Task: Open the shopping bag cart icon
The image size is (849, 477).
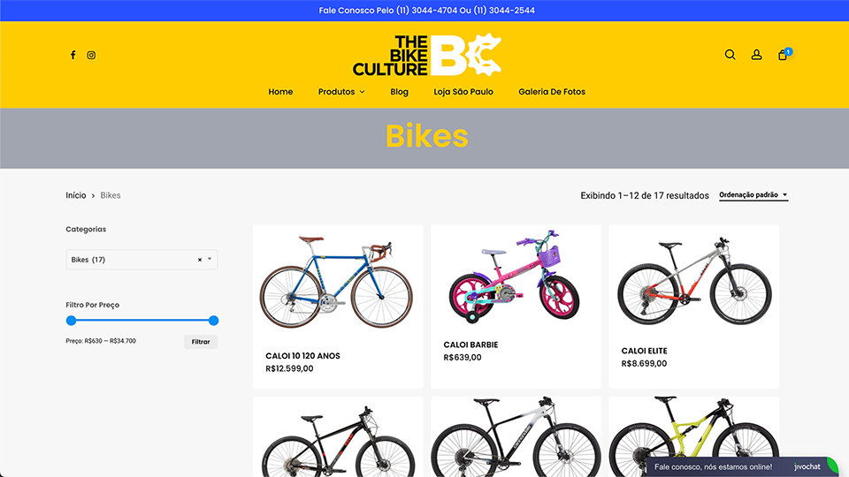Action: coord(783,55)
